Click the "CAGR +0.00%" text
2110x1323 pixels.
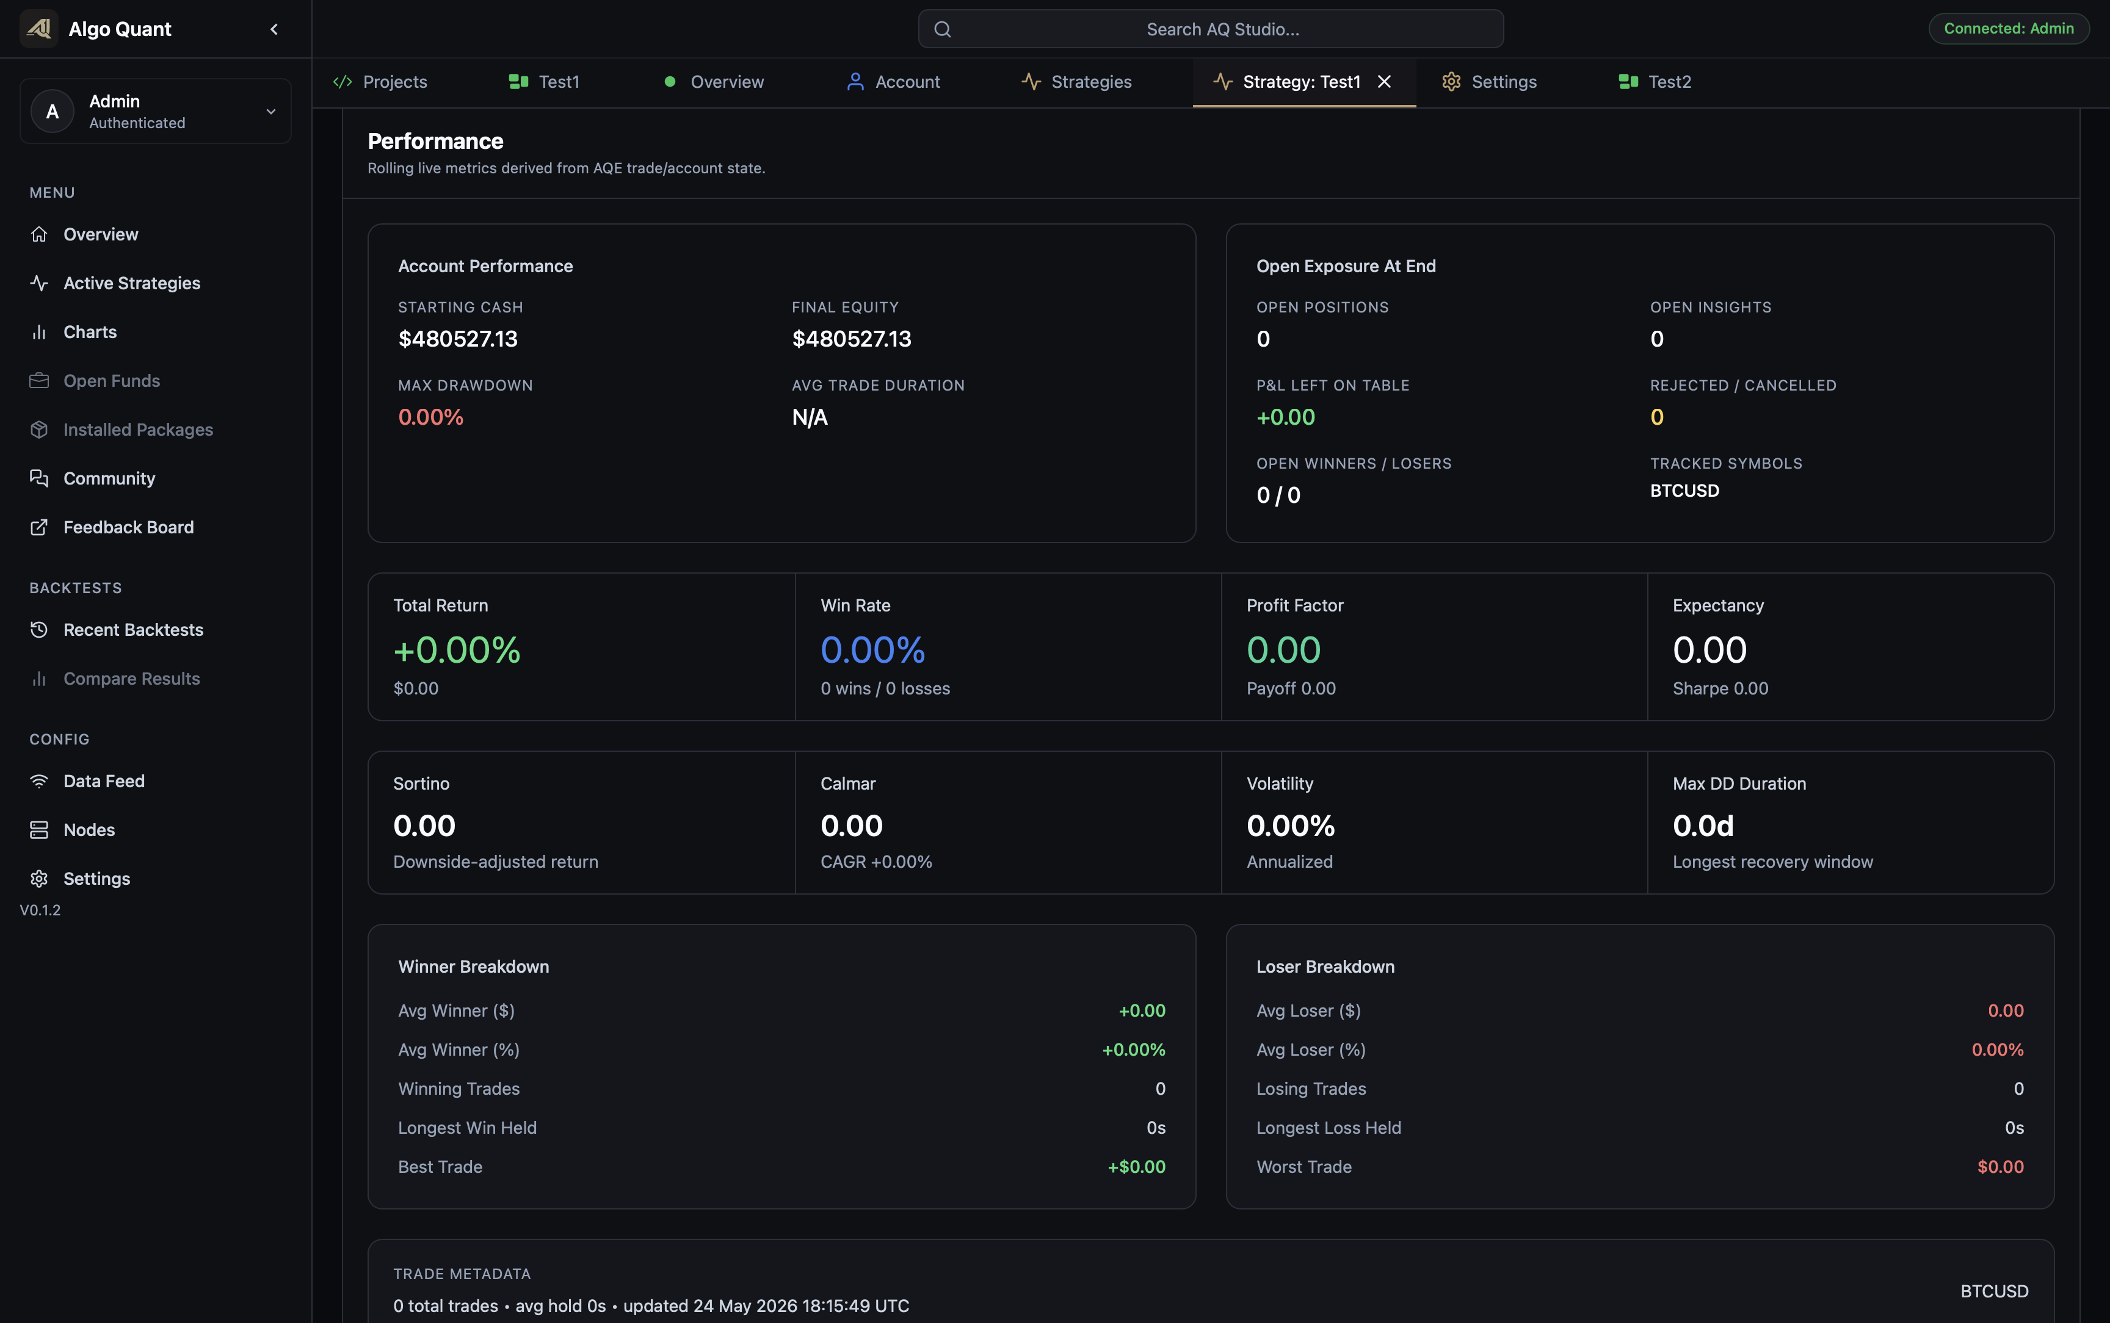(876, 862)
